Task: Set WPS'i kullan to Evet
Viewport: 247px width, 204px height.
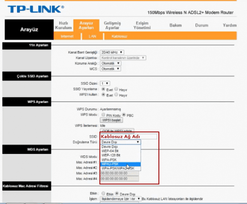Action: point(103,94)
